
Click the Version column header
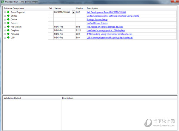tap(80, 8)
